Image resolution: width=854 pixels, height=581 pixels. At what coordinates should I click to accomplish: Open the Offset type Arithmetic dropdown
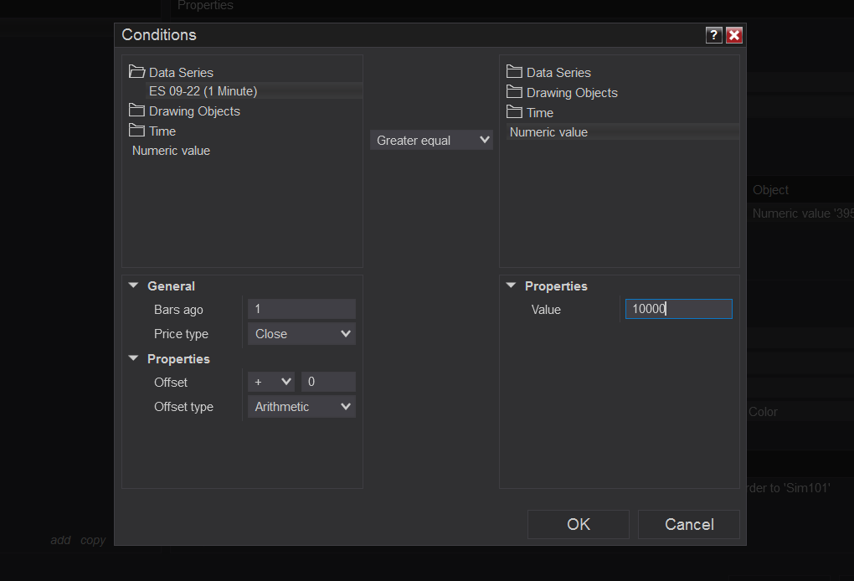coord(301,407)
